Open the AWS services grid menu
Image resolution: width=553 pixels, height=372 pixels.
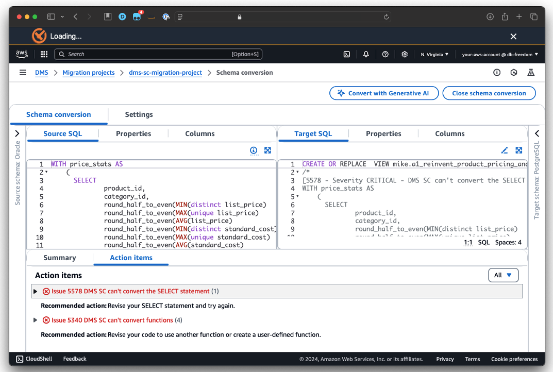click(44, 54)
